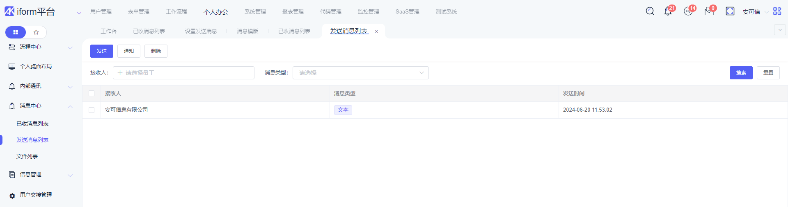Close the 发送消息列表 tab
Screen dimensions: 788x207
coord(376,32)
